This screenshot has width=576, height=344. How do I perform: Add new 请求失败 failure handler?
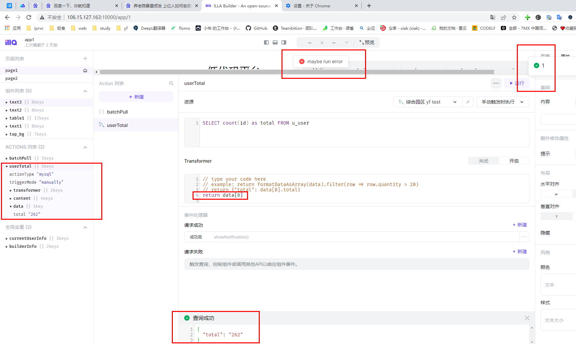[x=520, y=251]
